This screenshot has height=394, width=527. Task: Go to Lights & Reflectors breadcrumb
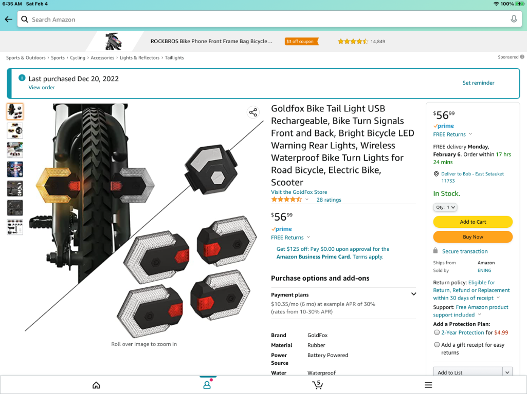coord(139,57)
